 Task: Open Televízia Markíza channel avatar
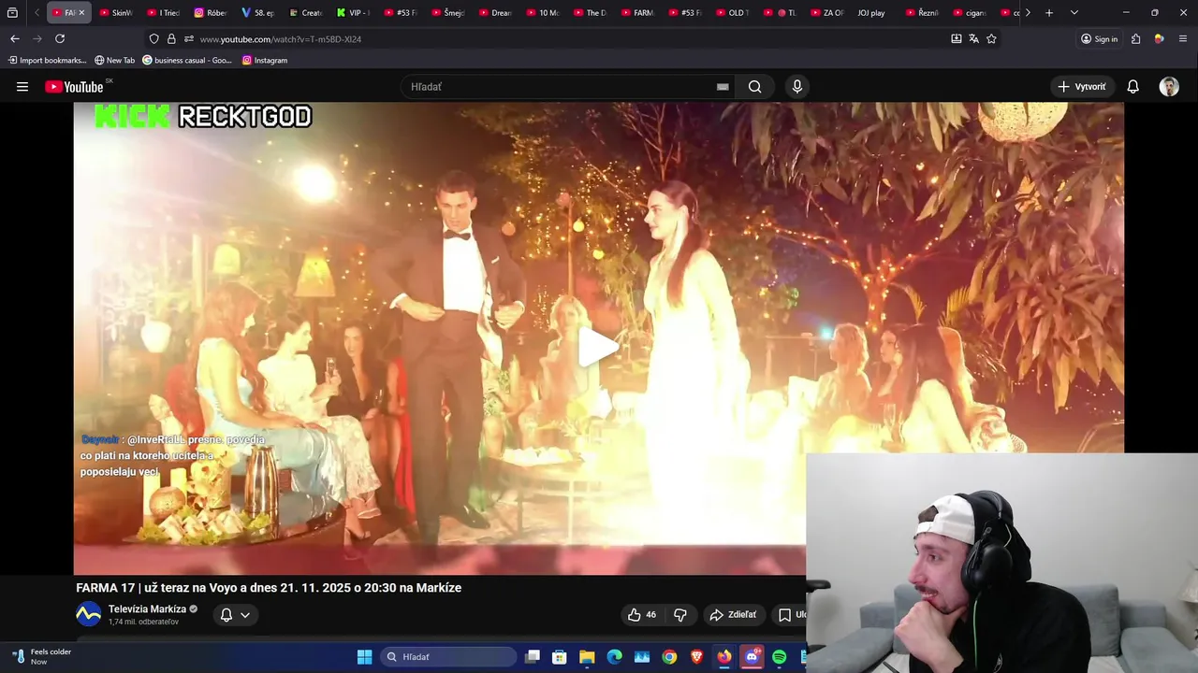point(88,614)
